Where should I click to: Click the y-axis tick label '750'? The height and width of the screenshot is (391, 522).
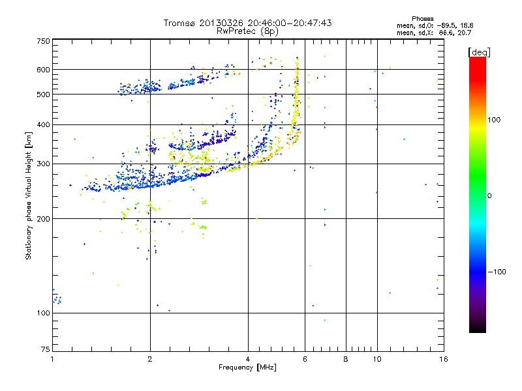click(43, 41)
